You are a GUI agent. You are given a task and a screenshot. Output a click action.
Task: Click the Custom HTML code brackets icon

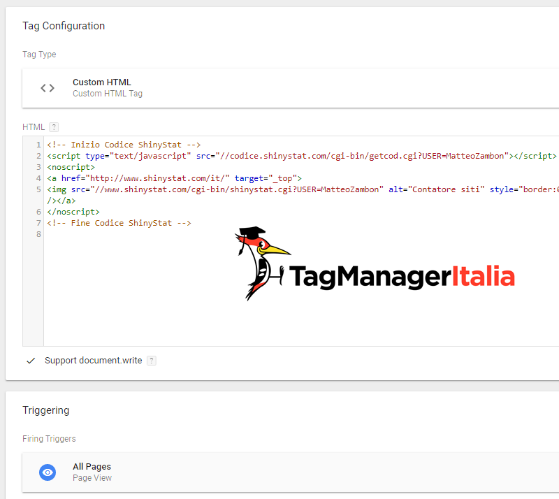48,88
